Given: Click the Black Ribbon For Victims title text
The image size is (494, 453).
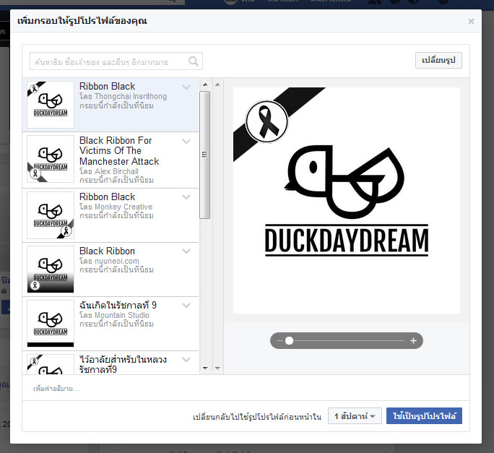Looking at the screenshot, I should point(119,151).
